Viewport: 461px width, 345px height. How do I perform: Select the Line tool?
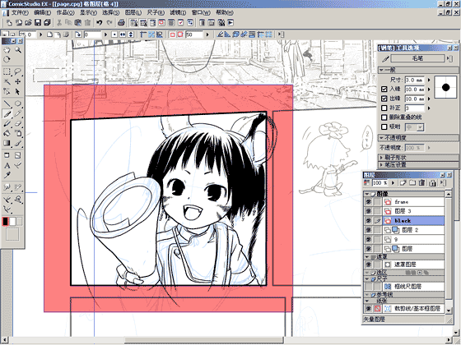point(7,103)
